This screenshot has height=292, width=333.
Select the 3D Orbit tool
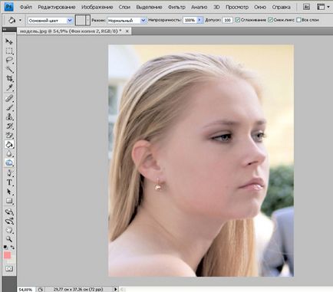click(9, 221)
